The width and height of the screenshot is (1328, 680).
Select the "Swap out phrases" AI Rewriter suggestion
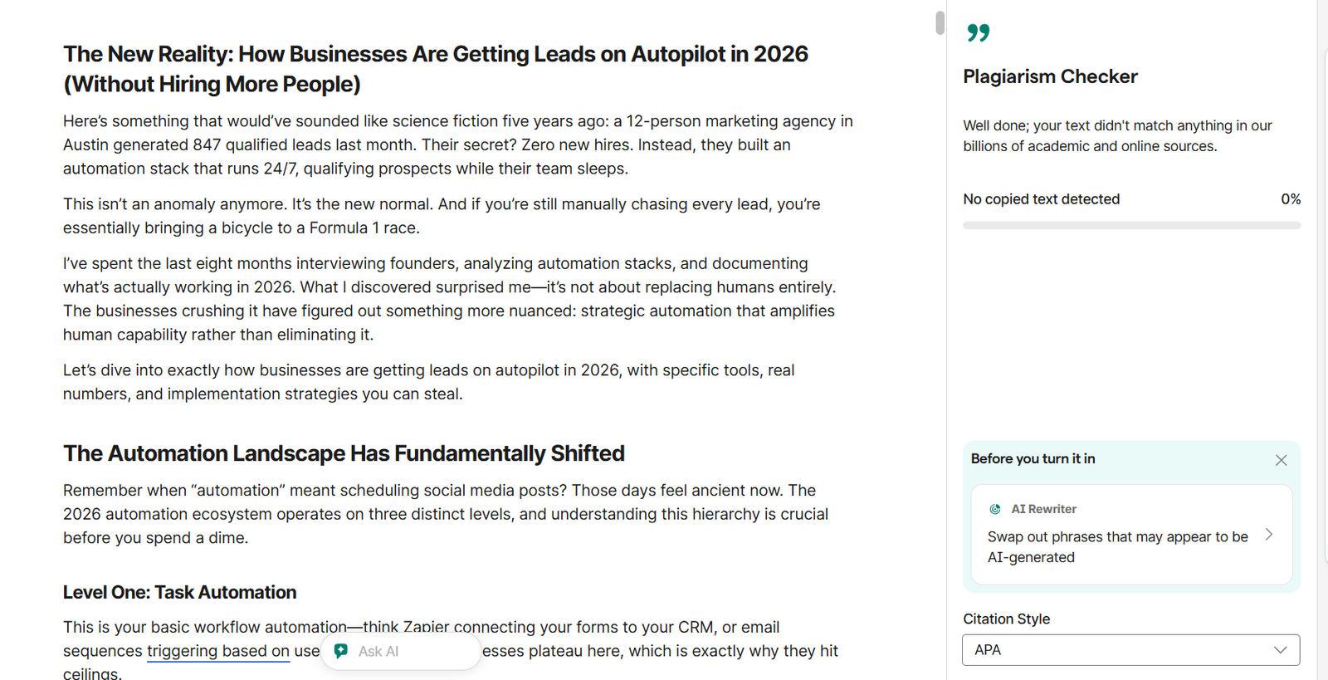(x=1117, y=546)
